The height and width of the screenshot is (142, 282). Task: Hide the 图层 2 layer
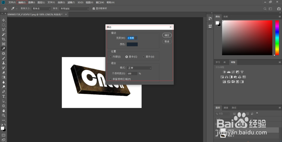217,136
